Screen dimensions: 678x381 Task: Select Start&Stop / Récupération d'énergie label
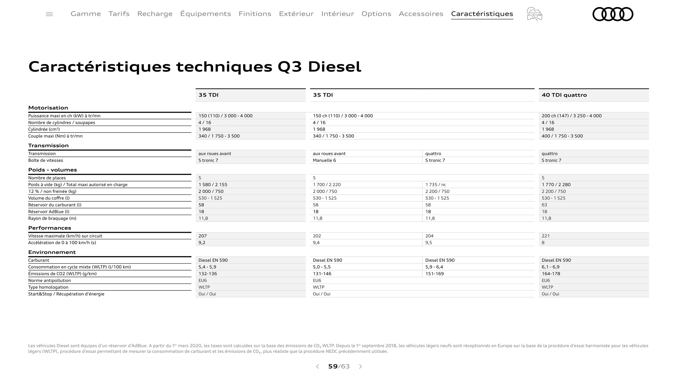click(x=66, y=294)
